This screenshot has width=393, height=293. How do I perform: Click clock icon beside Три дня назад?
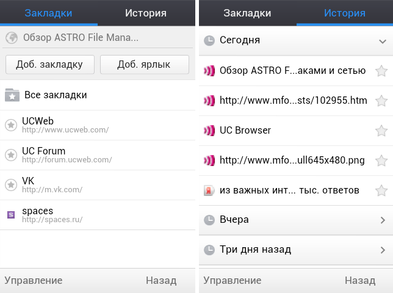[x=209, y=250]
